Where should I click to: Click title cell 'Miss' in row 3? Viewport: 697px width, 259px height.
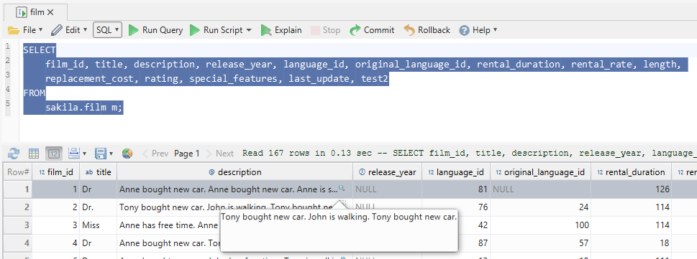(x=99, y=225)
